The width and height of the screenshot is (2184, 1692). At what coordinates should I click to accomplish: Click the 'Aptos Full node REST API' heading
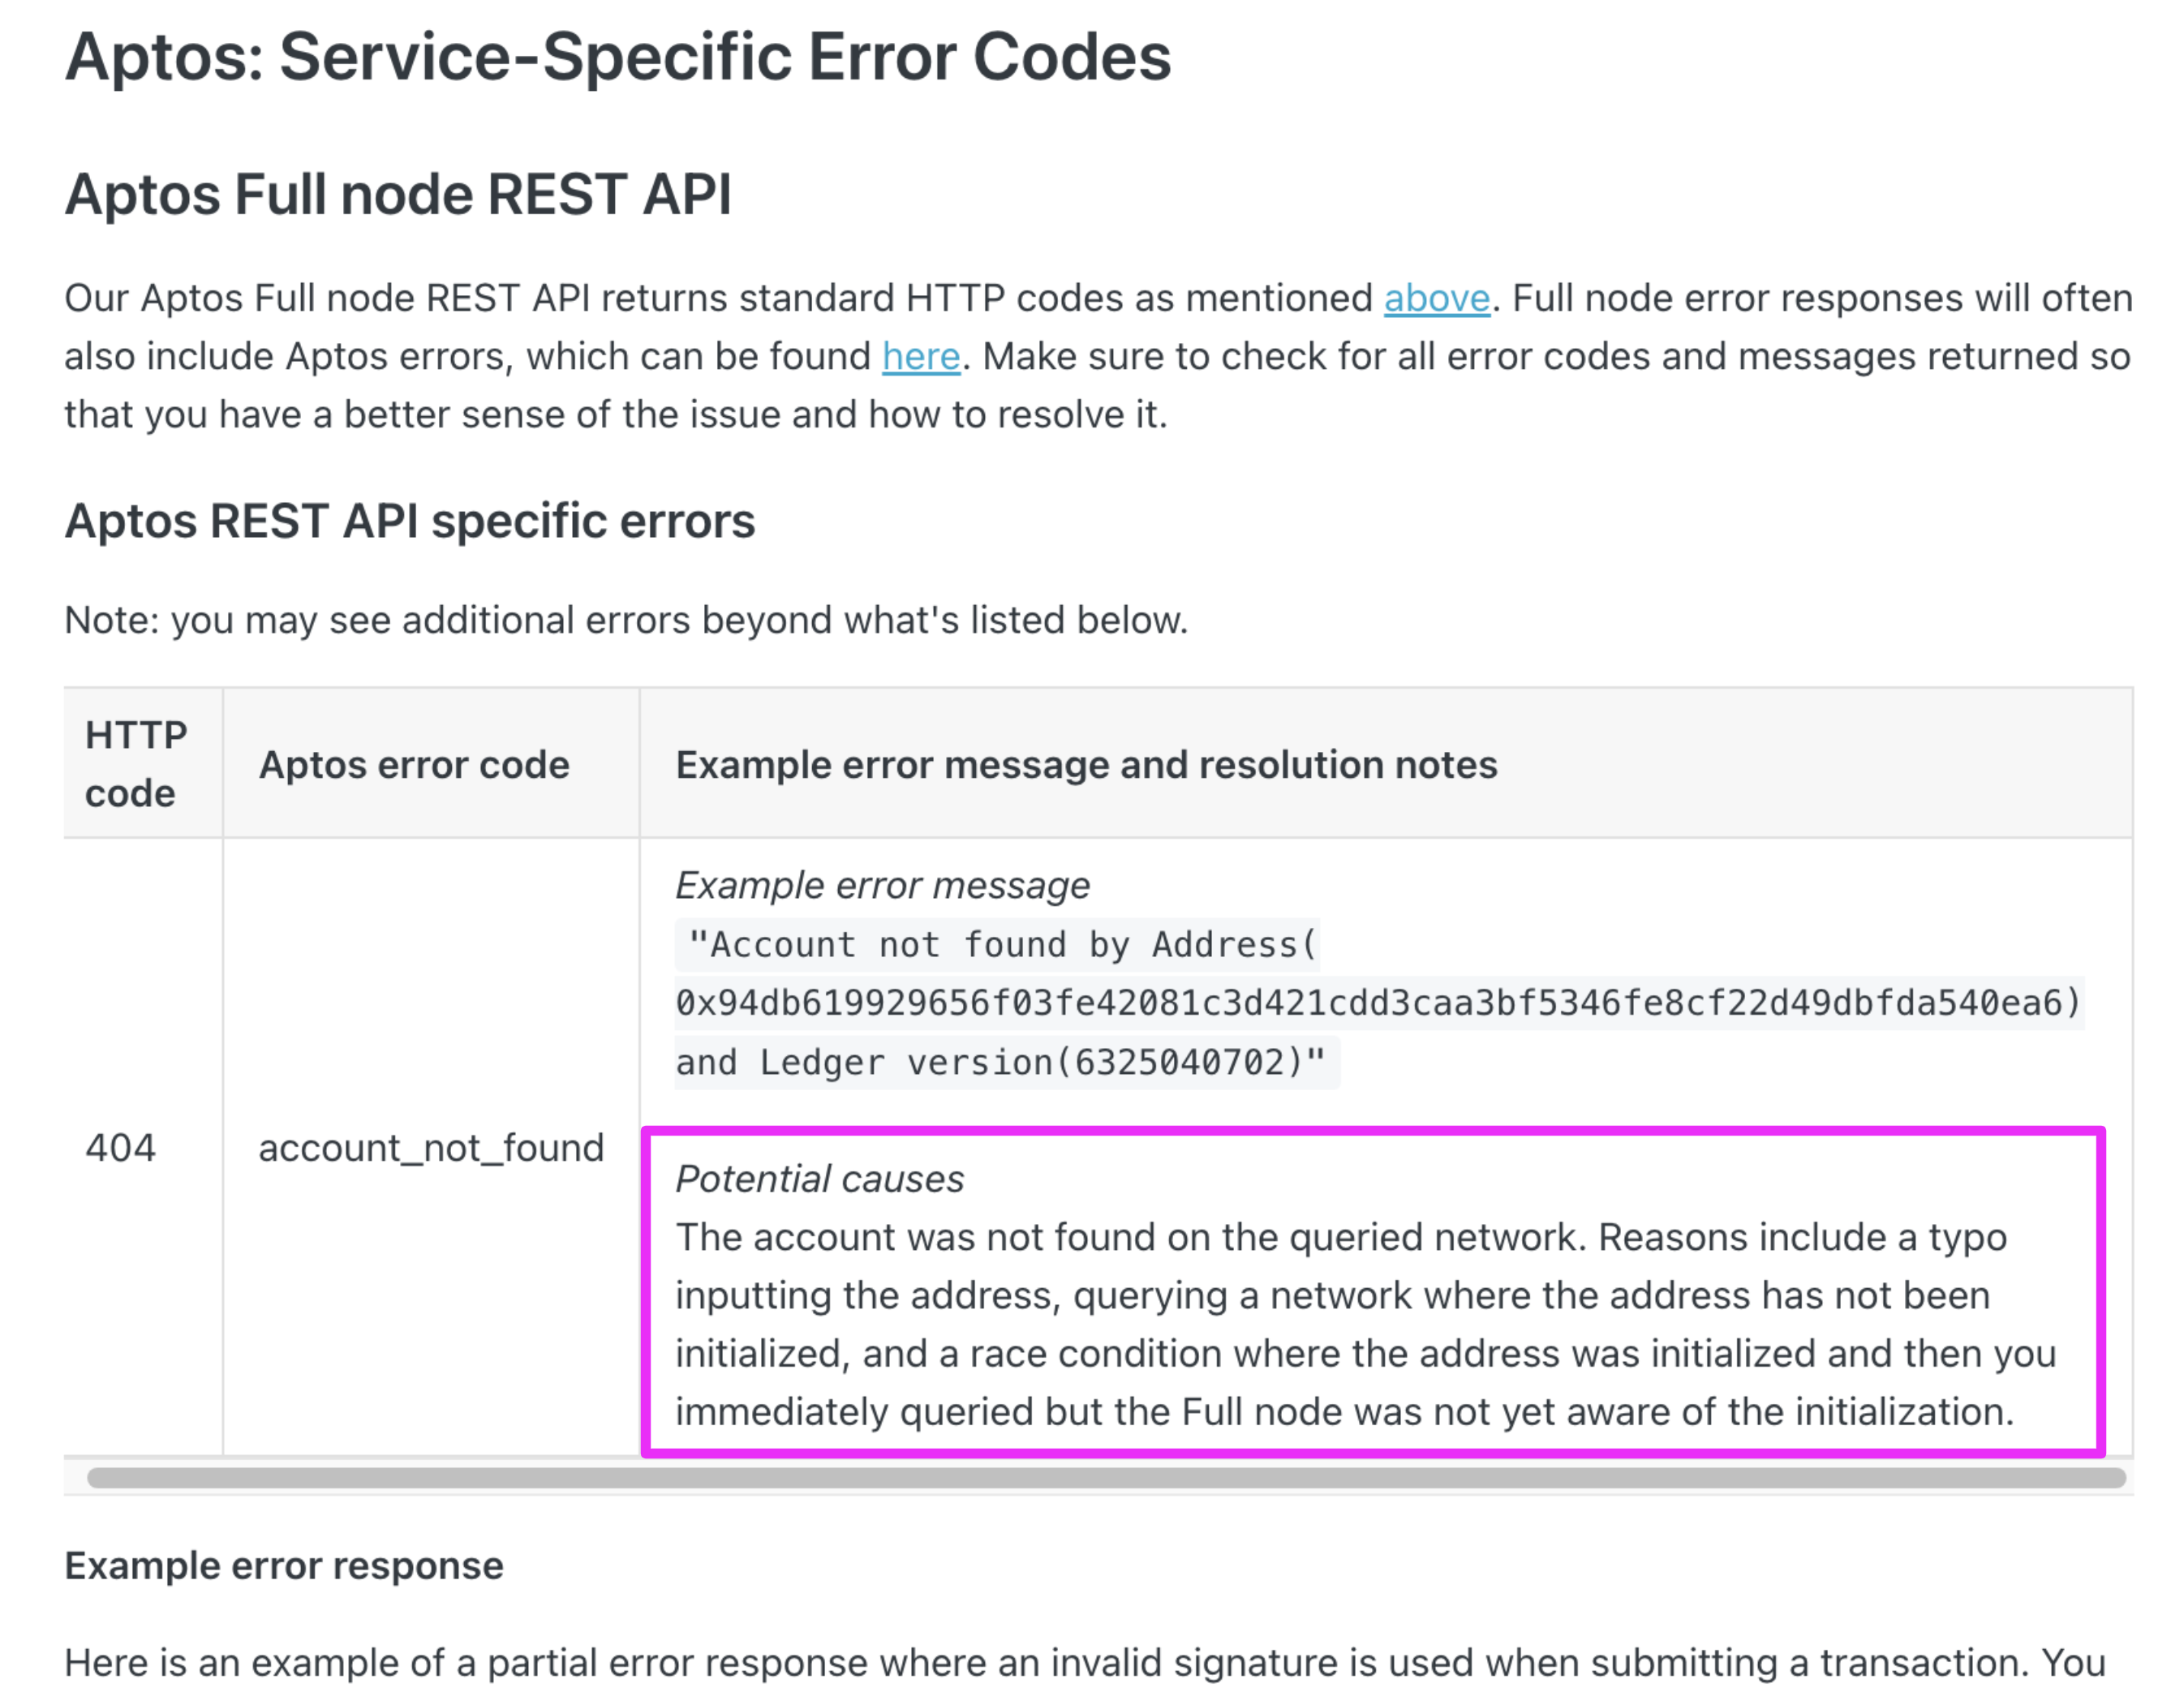[398, 194]
